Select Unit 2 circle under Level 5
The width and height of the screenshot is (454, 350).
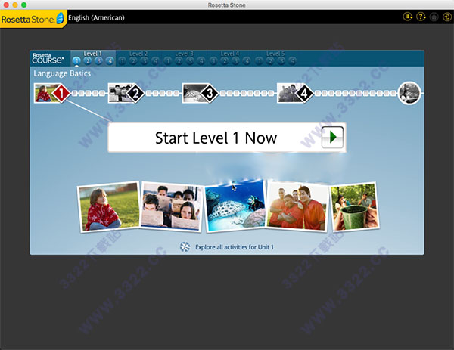pos(270,61)
